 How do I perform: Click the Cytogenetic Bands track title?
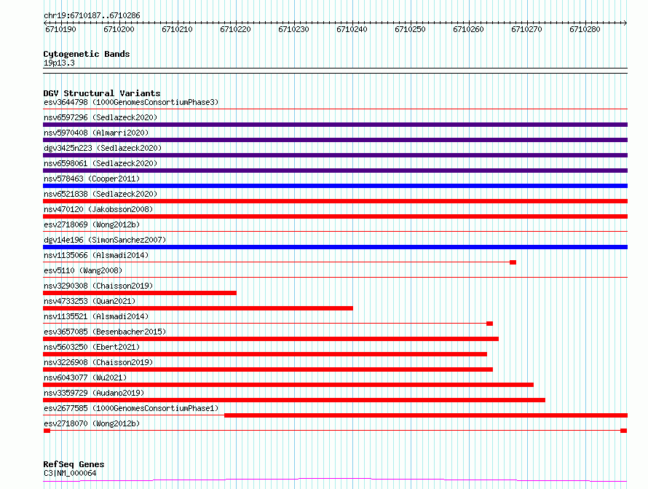(87, 54)
